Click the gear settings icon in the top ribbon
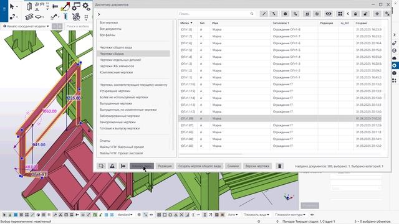The width and height of the screenshot is (399, 224). 87,6
